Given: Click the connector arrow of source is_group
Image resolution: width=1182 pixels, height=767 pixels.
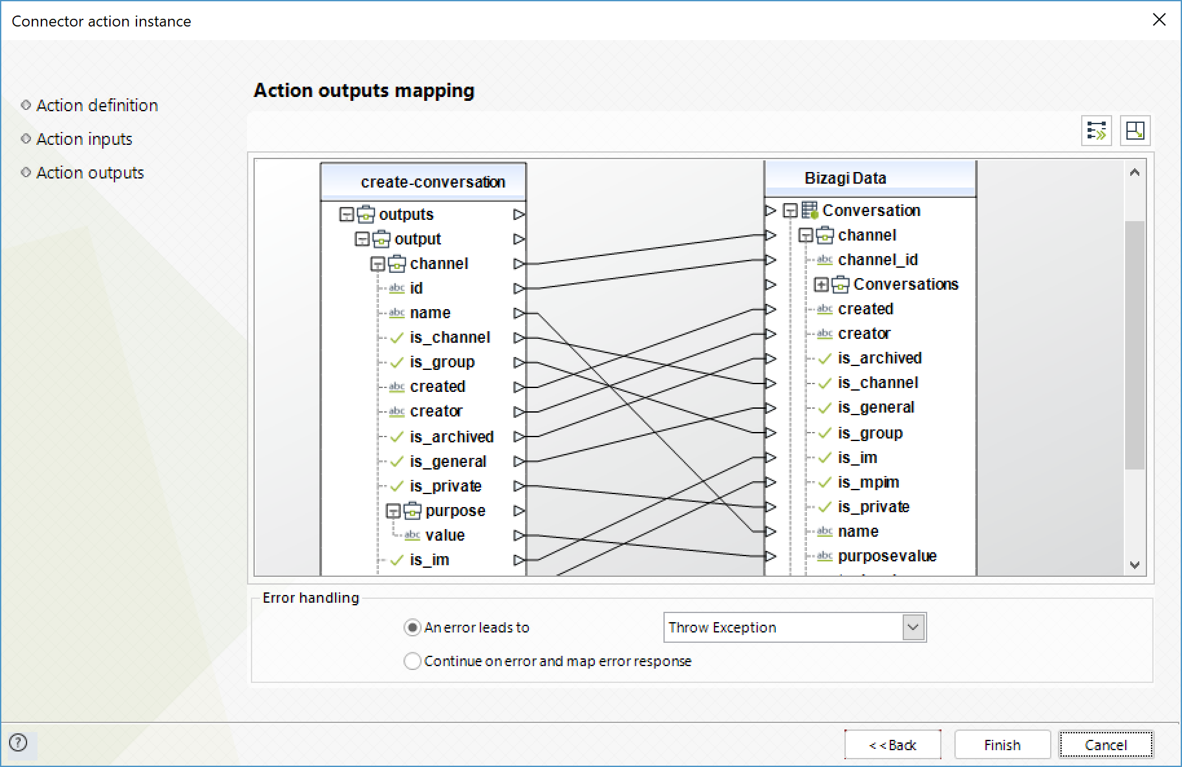Looking at the screenshot, I should (519, 362).
